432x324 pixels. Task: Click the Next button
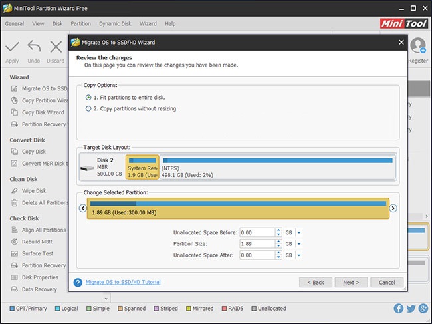point(350,283)
